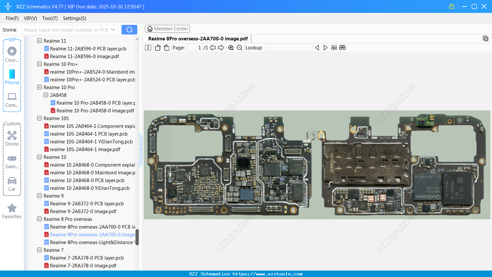This screenshot has width=492, height=277.
Task: Collapse the Realme 10S node
Action: click(39, 118)
